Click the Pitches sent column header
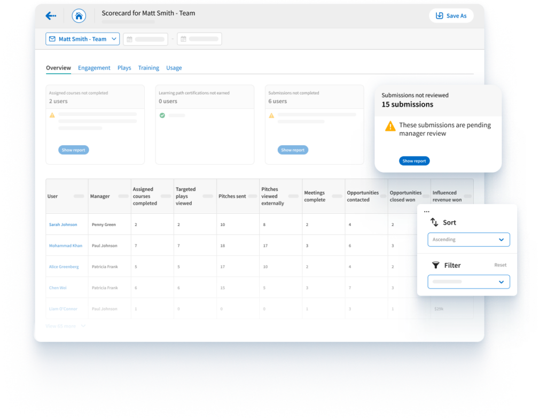 [x=238, y=196]
